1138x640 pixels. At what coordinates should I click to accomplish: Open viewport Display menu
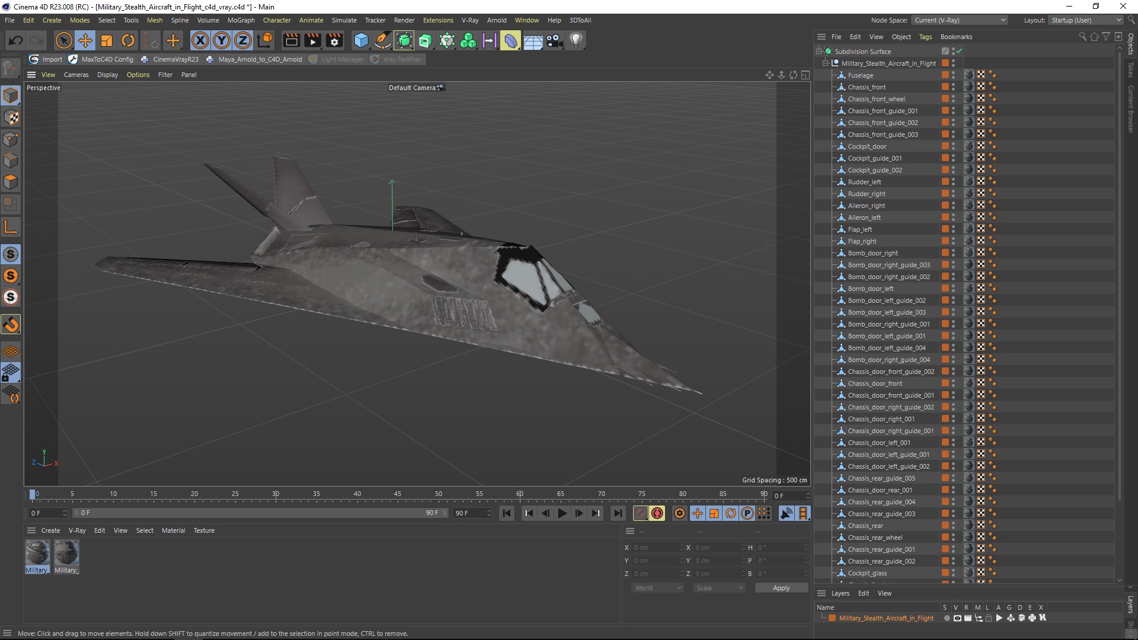coord(107,75)
